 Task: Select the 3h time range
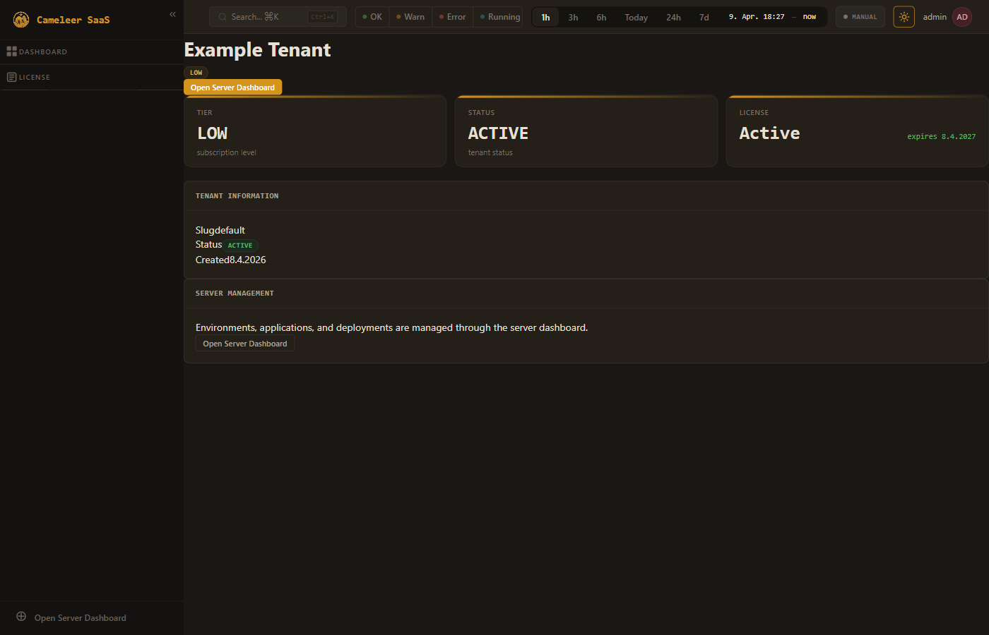(x=573, y=17)
